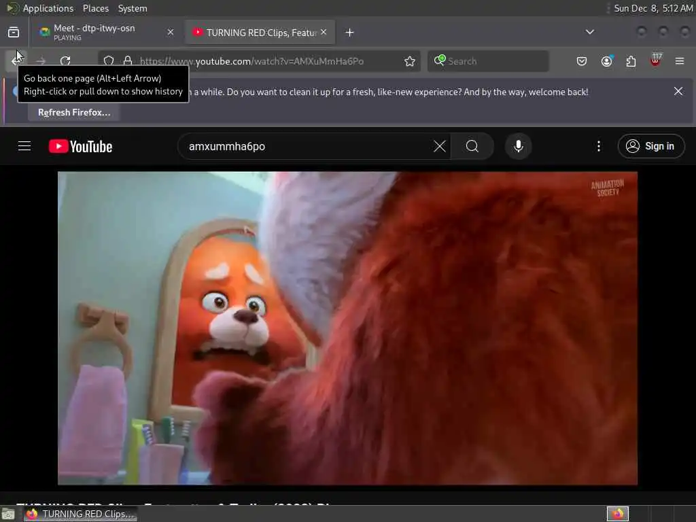
Task: Open a new browser tab
Action: pos(350,33)
